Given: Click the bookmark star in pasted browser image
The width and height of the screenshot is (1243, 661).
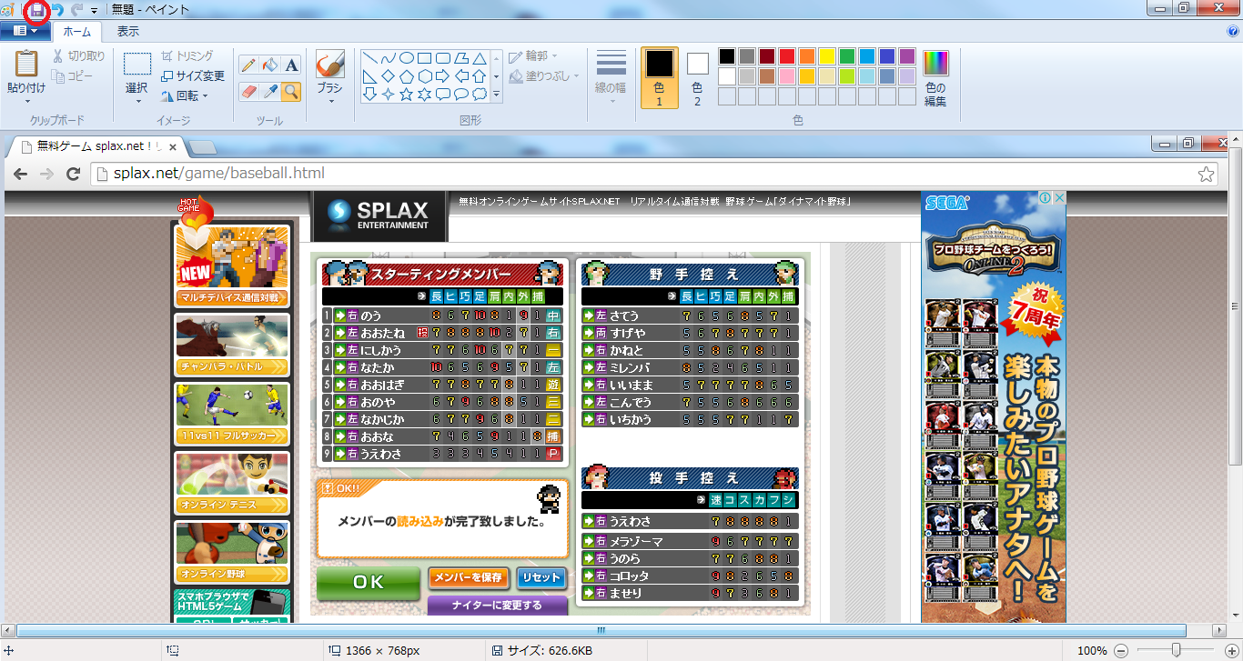Looking at the screenshot, I should coord(1206,174).
